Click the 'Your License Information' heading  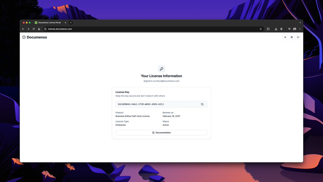161,76
